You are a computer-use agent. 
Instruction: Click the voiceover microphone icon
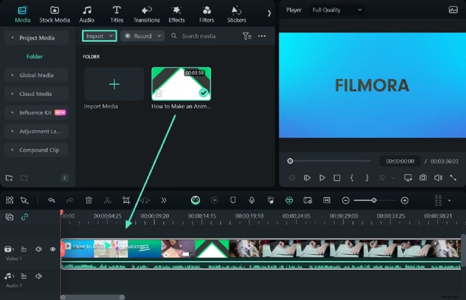252,200
